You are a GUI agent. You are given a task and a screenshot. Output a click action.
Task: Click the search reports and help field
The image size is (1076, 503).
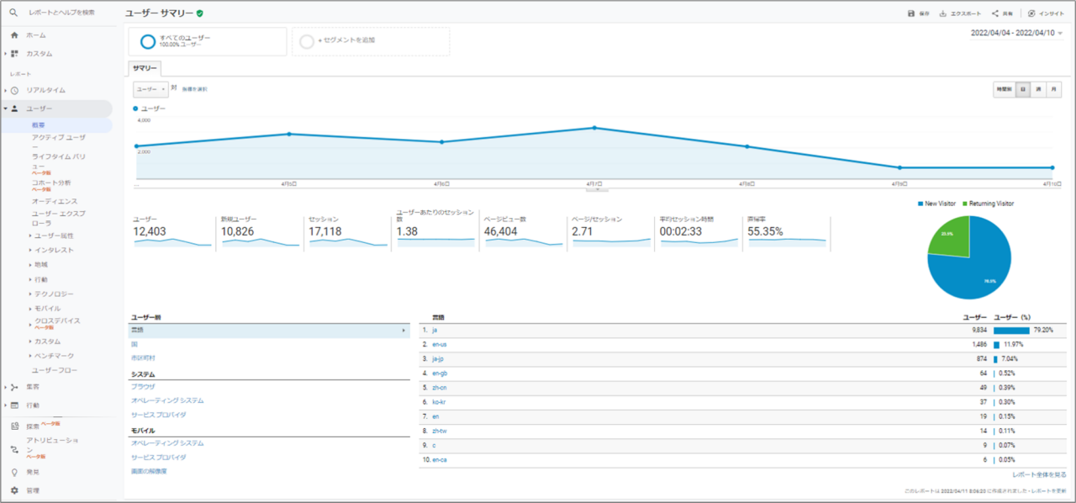click(x=61, y=13)
